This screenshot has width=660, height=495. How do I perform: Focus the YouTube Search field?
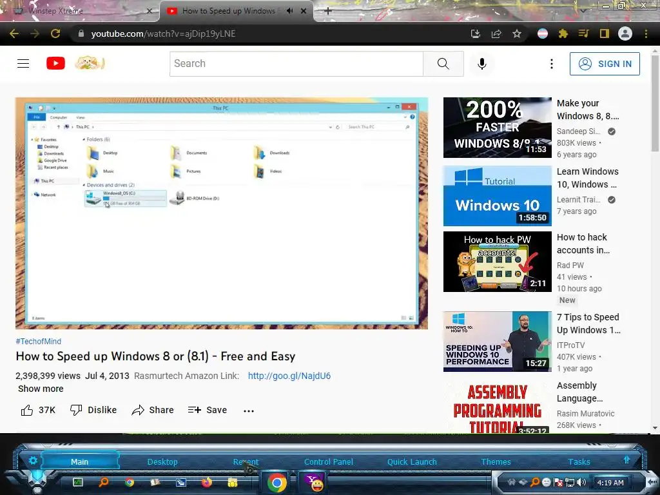pyautogui.click(x=296, y=64)
